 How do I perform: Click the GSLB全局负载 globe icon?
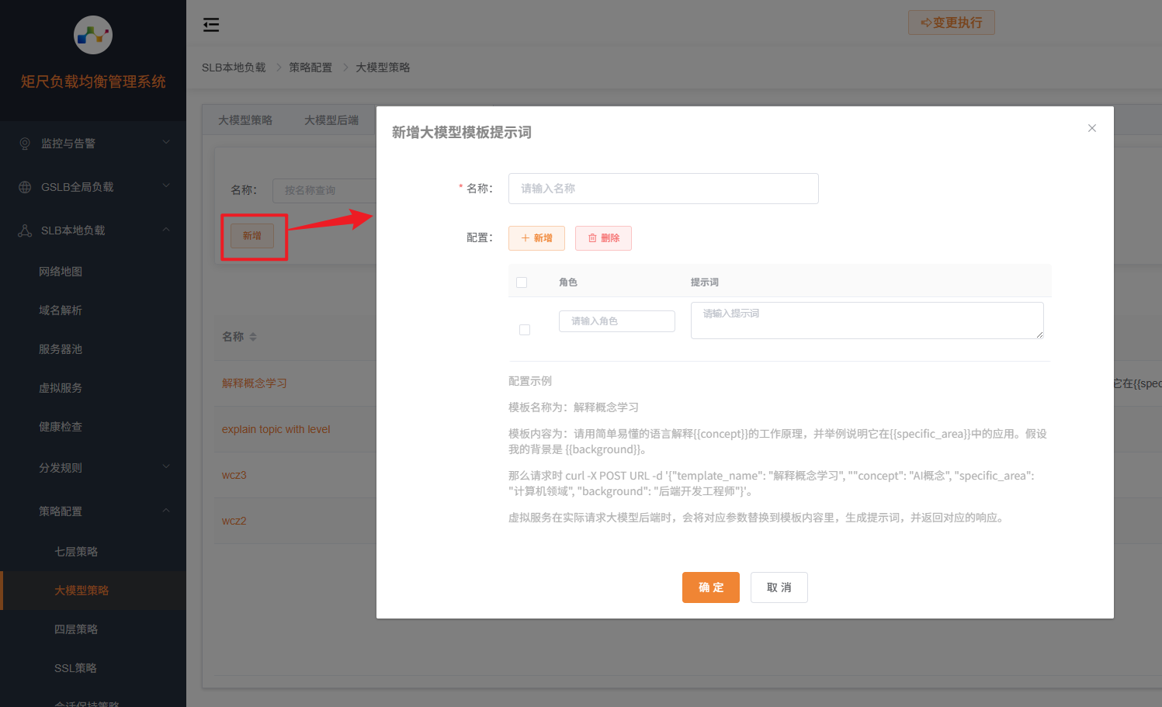(23, 186)
